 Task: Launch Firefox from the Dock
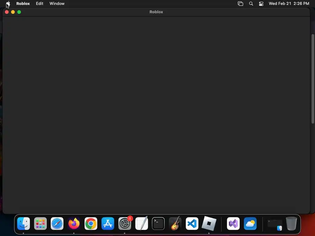(x=74, y=224)
